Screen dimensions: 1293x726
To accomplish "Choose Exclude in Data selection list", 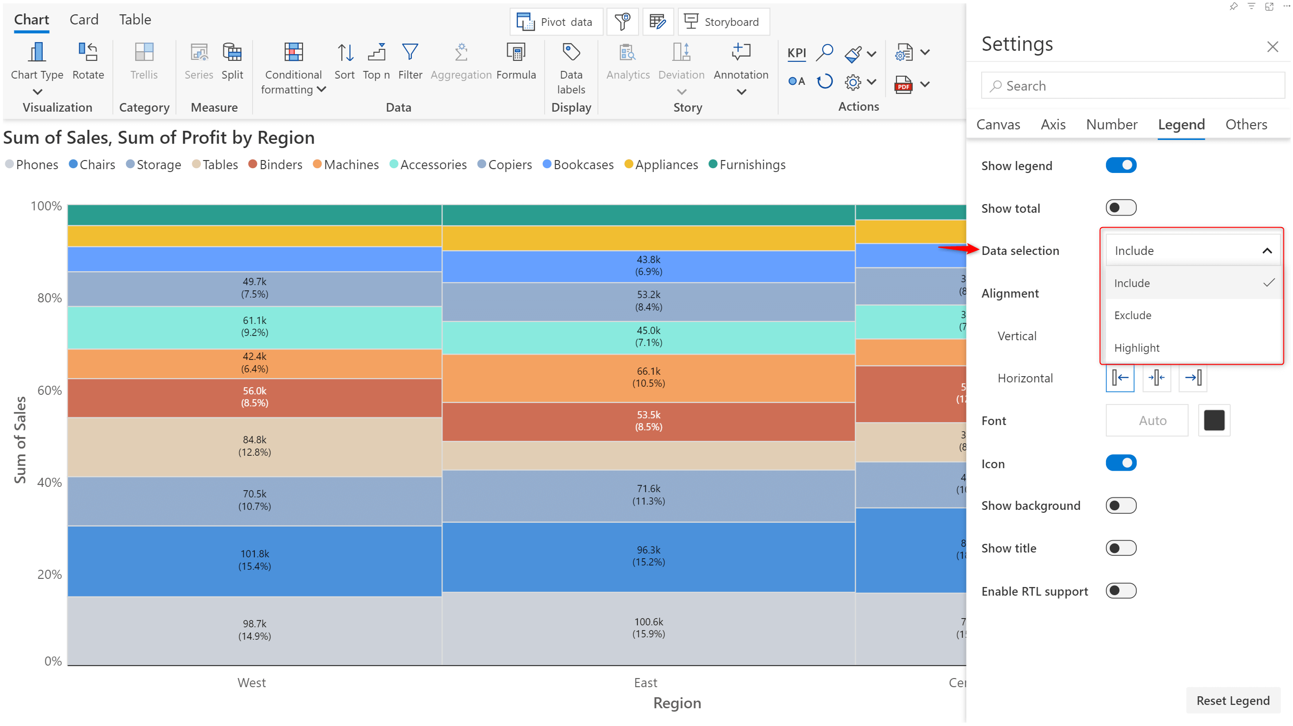I will (1193, 315).
